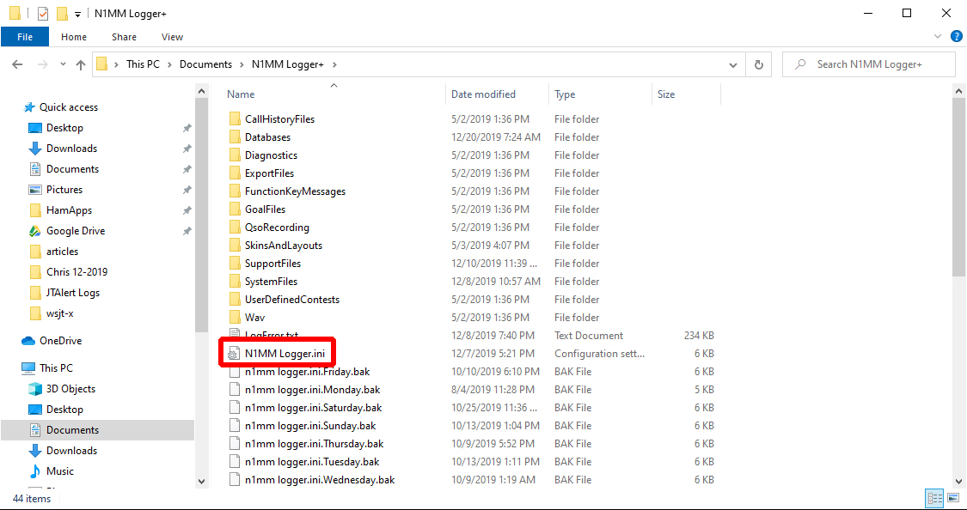Viewport: 967px width, 510px height.
Task: Open Music under This PC
Action: point(60,471)
